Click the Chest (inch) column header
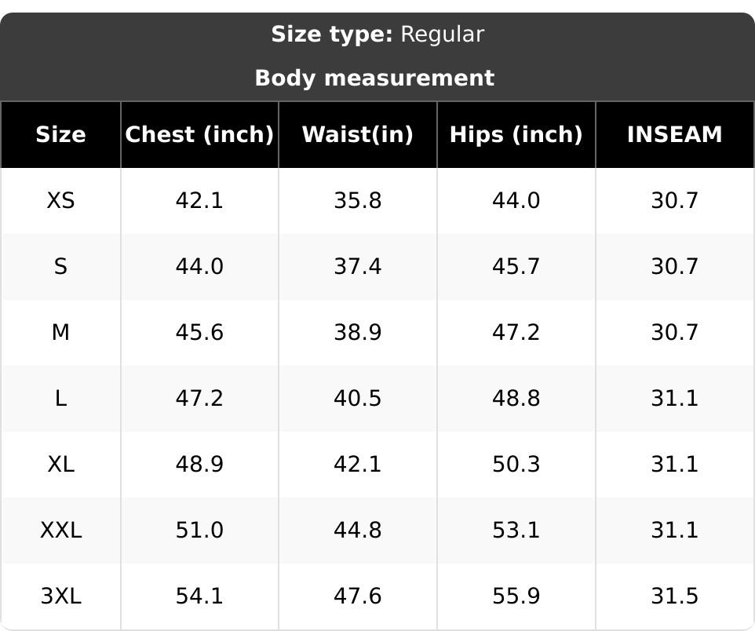The width and height of the screenshot is (755, 631). click(x=199, y=134)
